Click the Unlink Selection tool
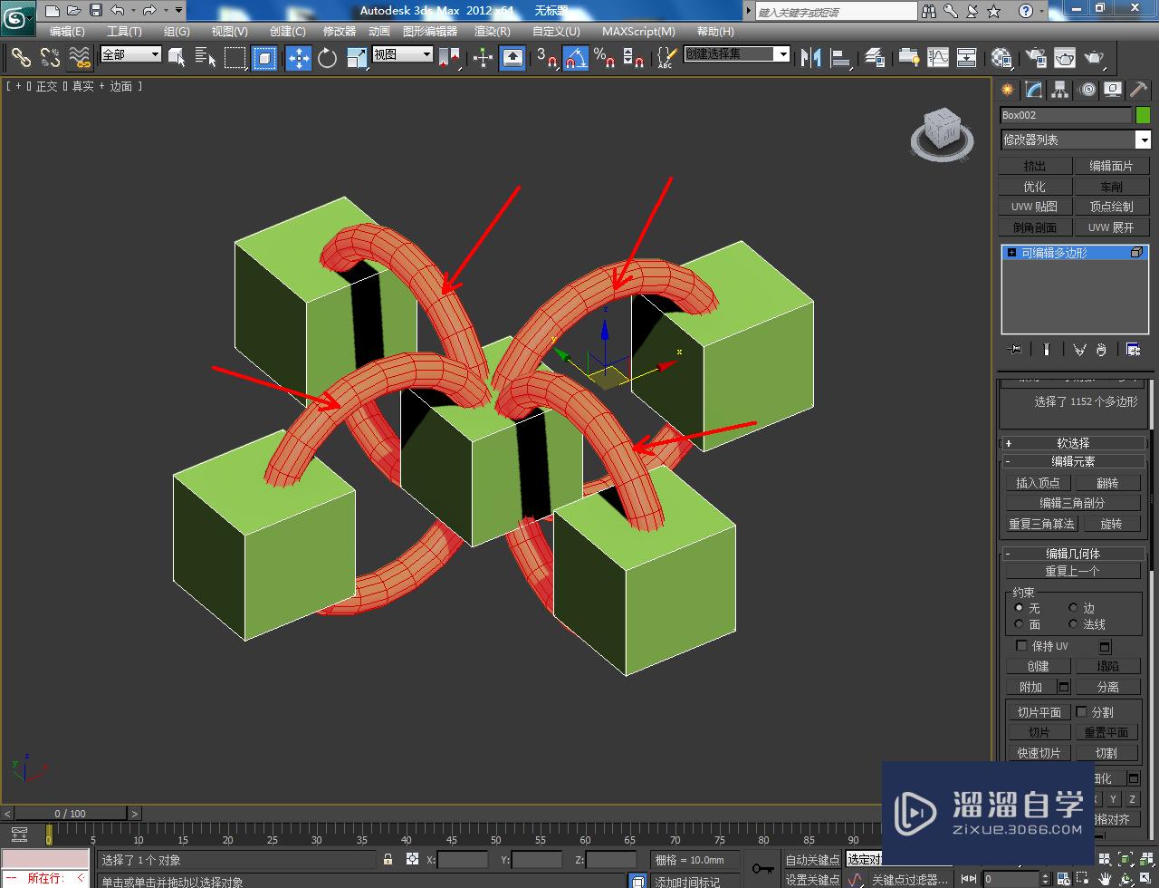Viewport: 1159px width, 888px height. 51,58
